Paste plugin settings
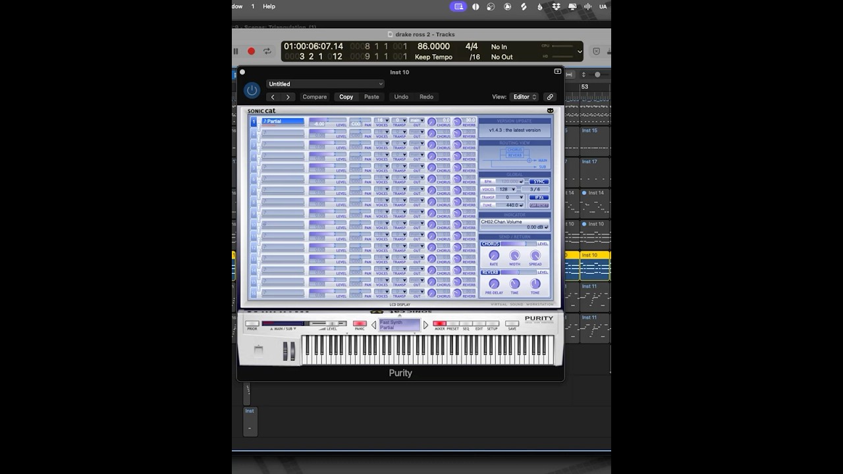This screenshot has width=843, height=474. [371, 97]
